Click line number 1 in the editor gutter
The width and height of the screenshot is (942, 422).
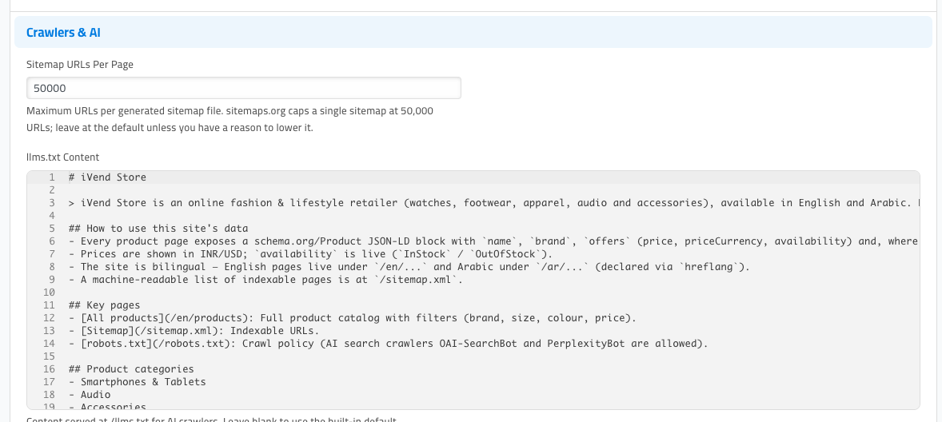point(52,177)
